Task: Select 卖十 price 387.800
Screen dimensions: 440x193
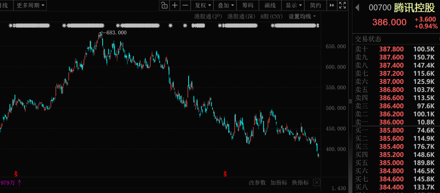Action: pyautogui.click(x=392, y=49)
